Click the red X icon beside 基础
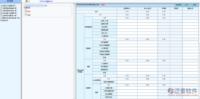Screen dimensions: 200x99 pyautogui.click(x=26, y=11)
